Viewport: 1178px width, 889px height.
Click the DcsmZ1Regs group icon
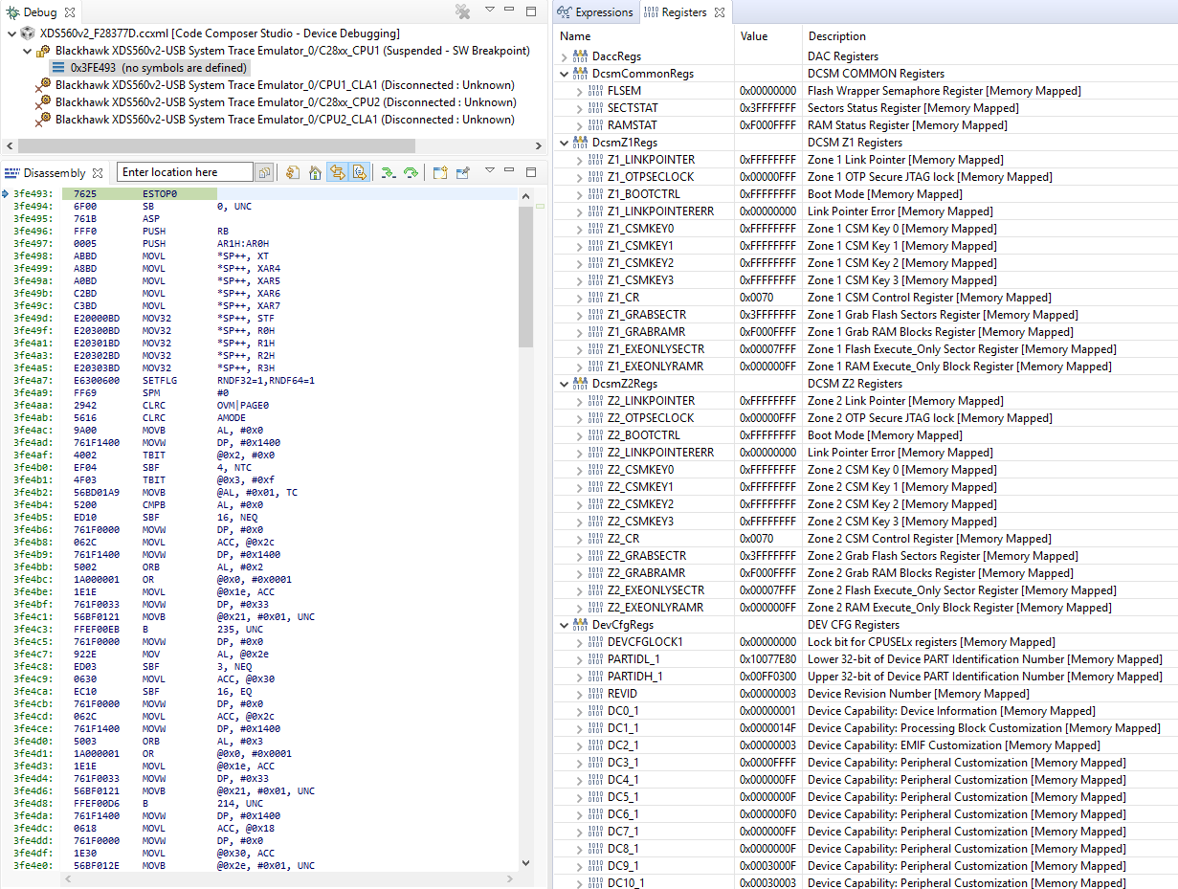point(580,143)
